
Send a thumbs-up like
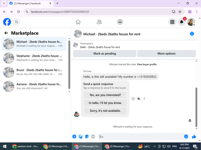point(194,136)
